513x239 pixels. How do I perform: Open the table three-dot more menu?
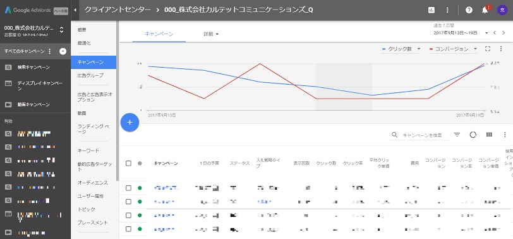[x=505, y=135]
